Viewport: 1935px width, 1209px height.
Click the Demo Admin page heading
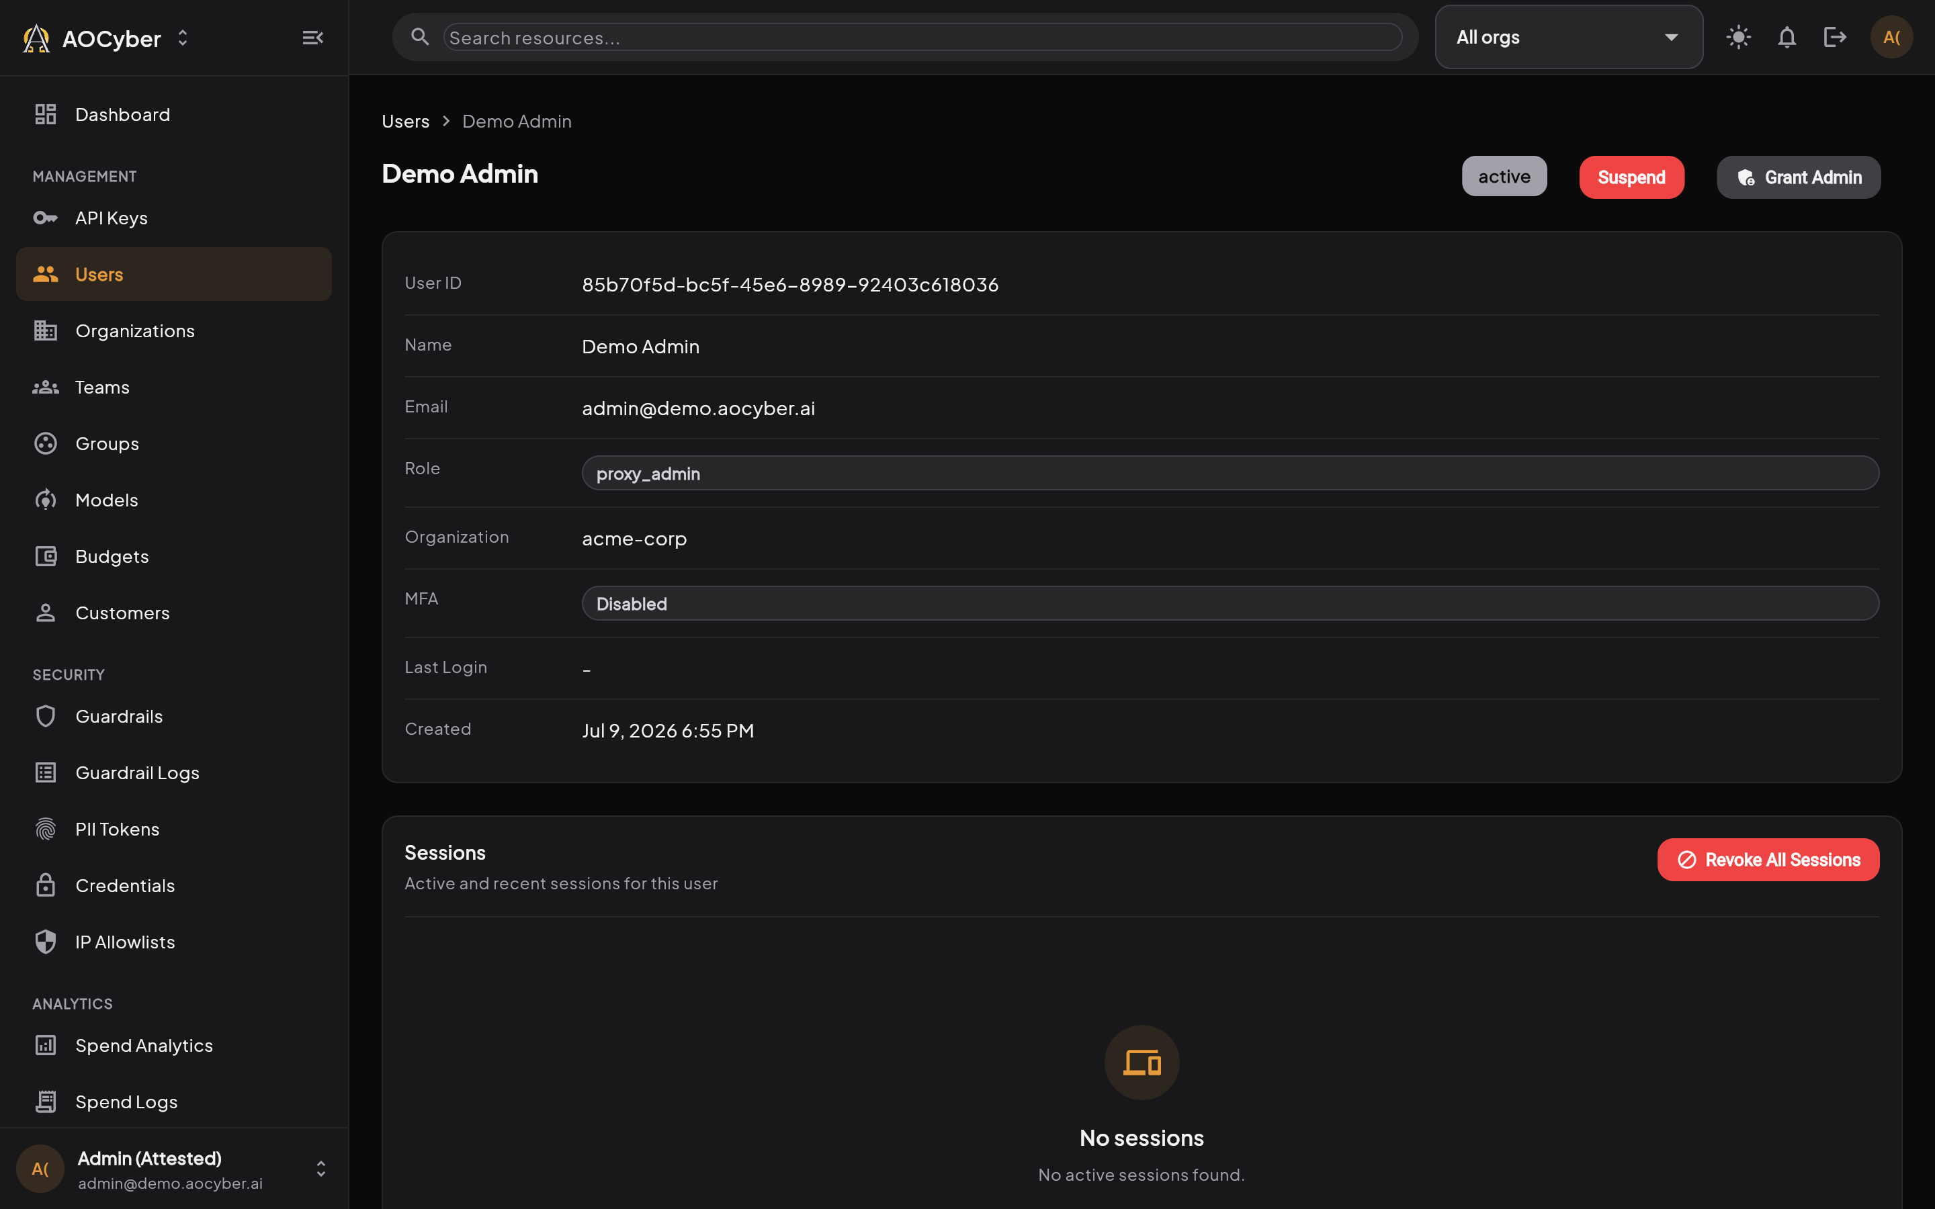click(460, 173)
